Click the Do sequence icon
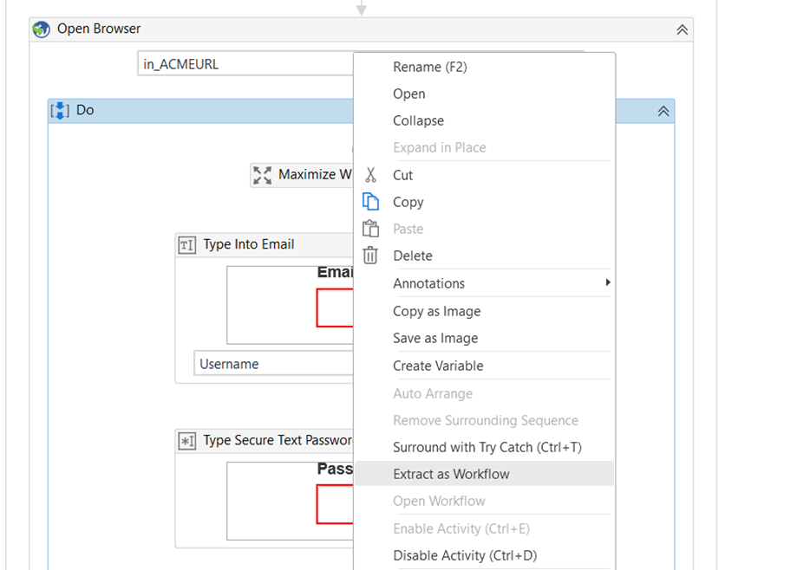The height and width of the screenshot is (570, 797). coord(60,110)
